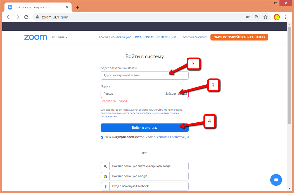Image resolution: width=294 pixels, height=193 pixels.
Task: Open Chrome three-dot menu
Action: coord(286,17)
